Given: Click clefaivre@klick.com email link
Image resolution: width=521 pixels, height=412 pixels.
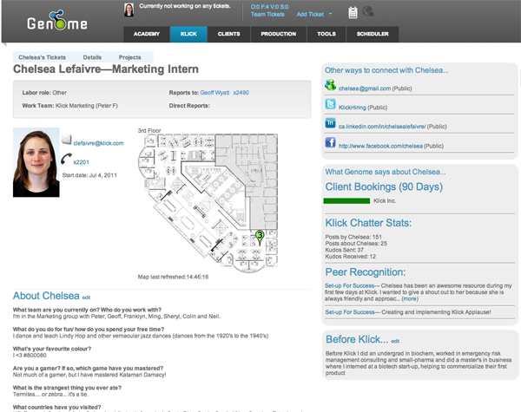Looking at the screenshot, I should coord(98,143).
